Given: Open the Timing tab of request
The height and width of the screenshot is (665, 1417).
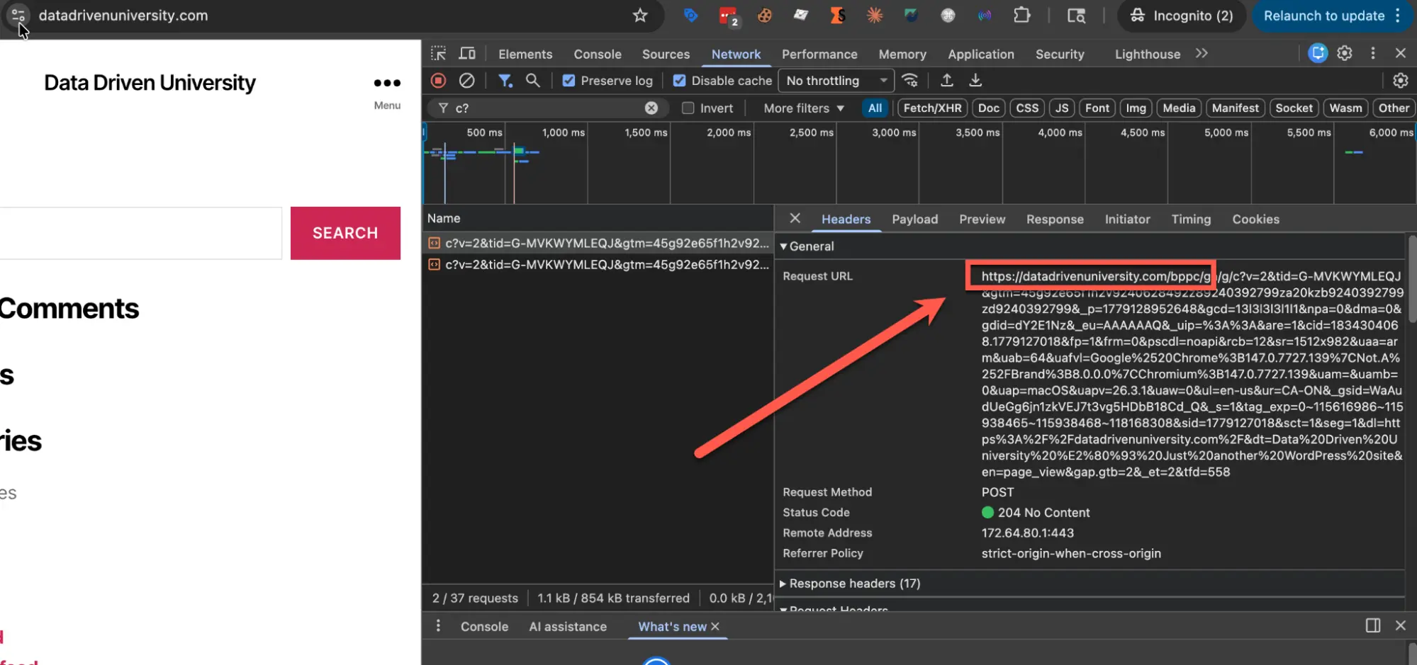Looking at the screenshot, I should pos(1191,220).
